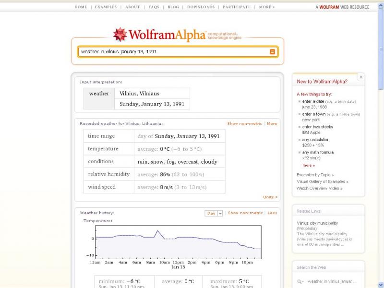Screen dimensions: 384x288
Task: Click A Wolfram Web Resource link
Action: 342,7
